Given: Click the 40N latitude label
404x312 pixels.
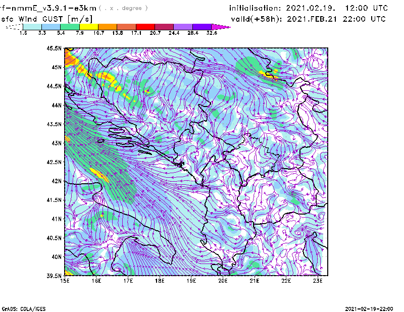Looking at the screenshot, I should click(57, 257).
